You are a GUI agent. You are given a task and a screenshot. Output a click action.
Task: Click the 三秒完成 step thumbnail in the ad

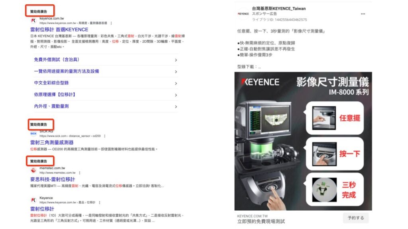point(324,190)
